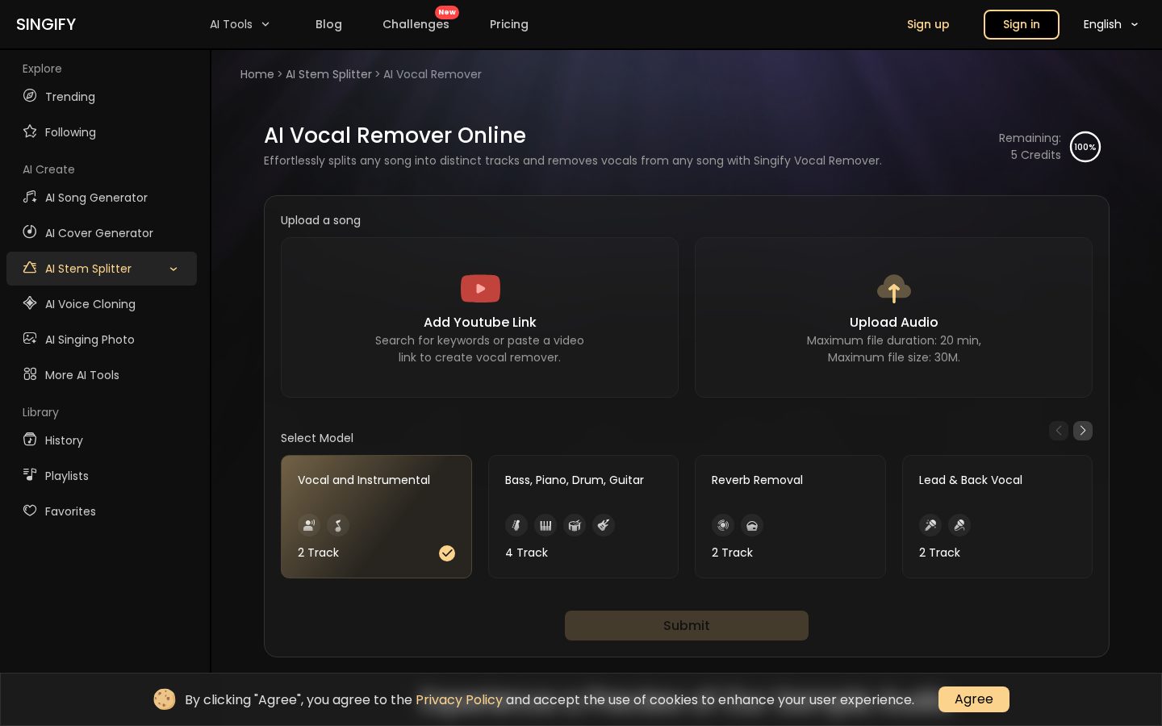Click the first icon in Reverb Removal card

coord(723,525)
